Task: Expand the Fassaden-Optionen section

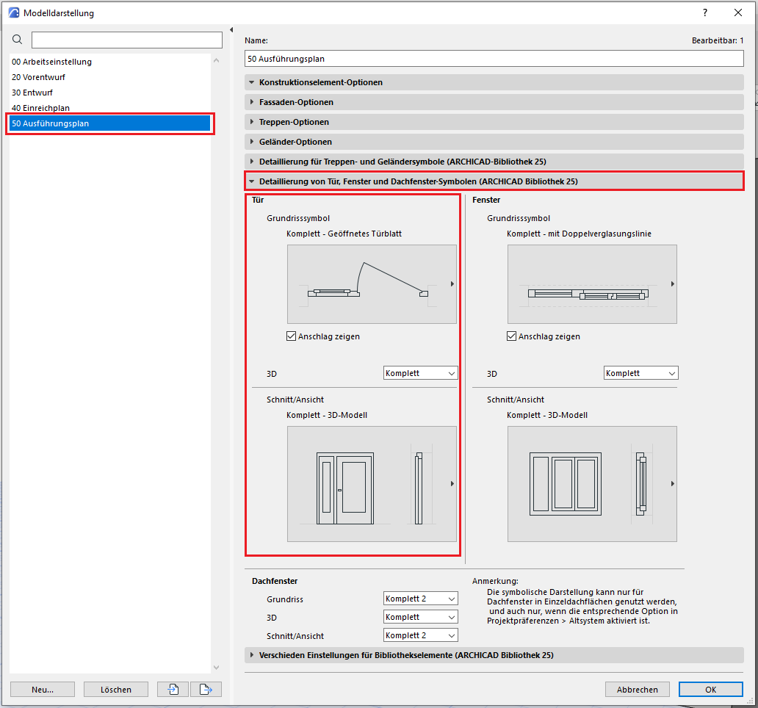Action: point(296,102)
